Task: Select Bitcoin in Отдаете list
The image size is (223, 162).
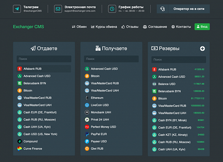Action: (44, 91)
